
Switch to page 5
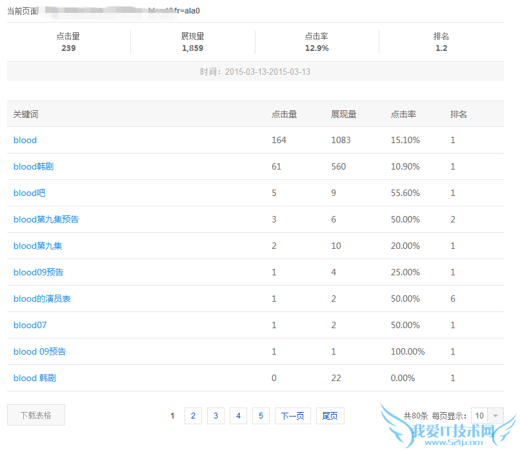[x=261, y=416]
